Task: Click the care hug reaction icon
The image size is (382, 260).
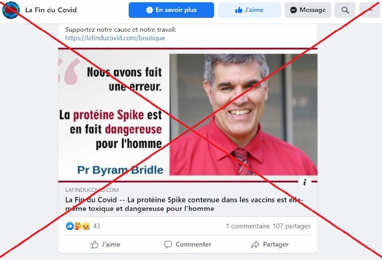Action: (78, 226)
